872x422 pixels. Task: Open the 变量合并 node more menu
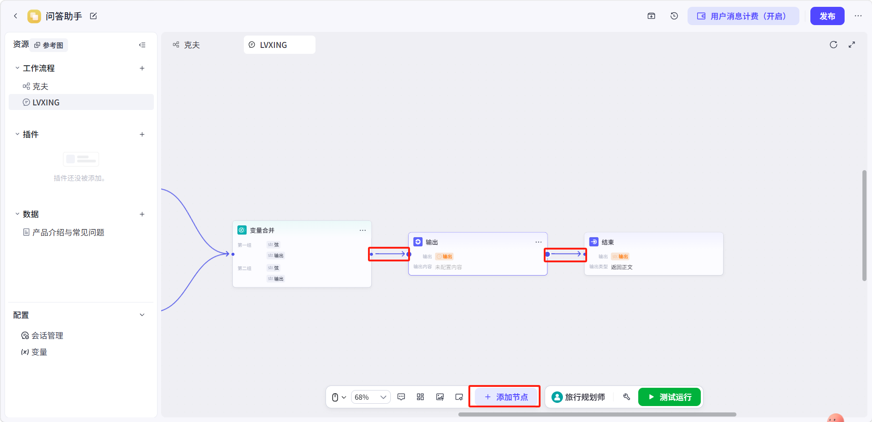[x=362, y=230]
